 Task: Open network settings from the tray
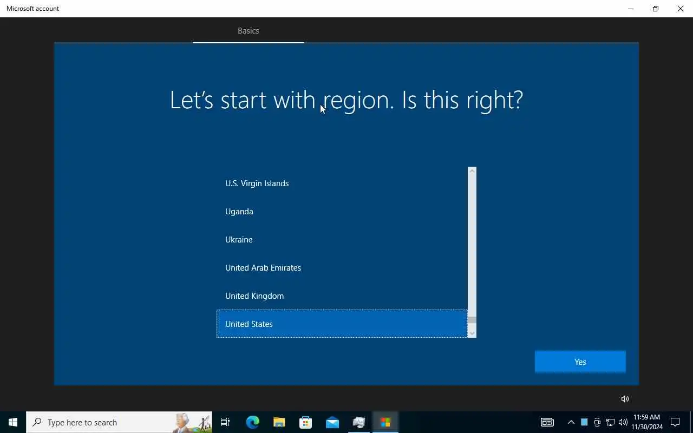(x=610, y=422)
